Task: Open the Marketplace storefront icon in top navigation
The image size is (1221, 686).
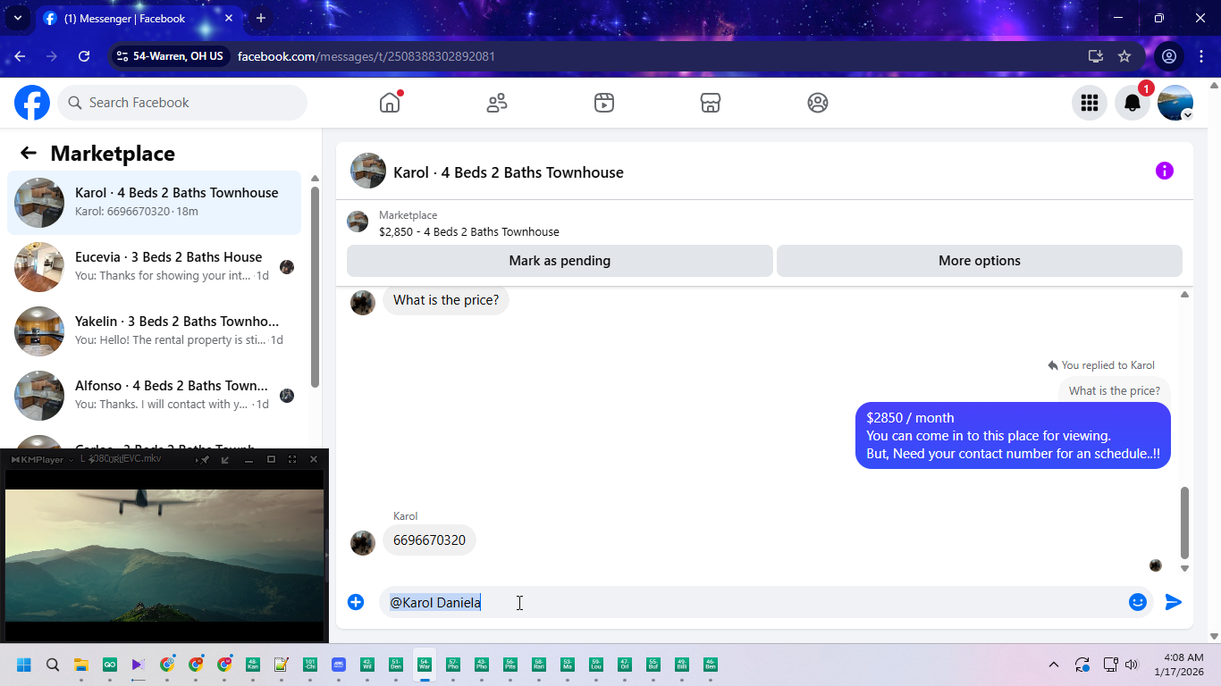Action: coord(711,103)
